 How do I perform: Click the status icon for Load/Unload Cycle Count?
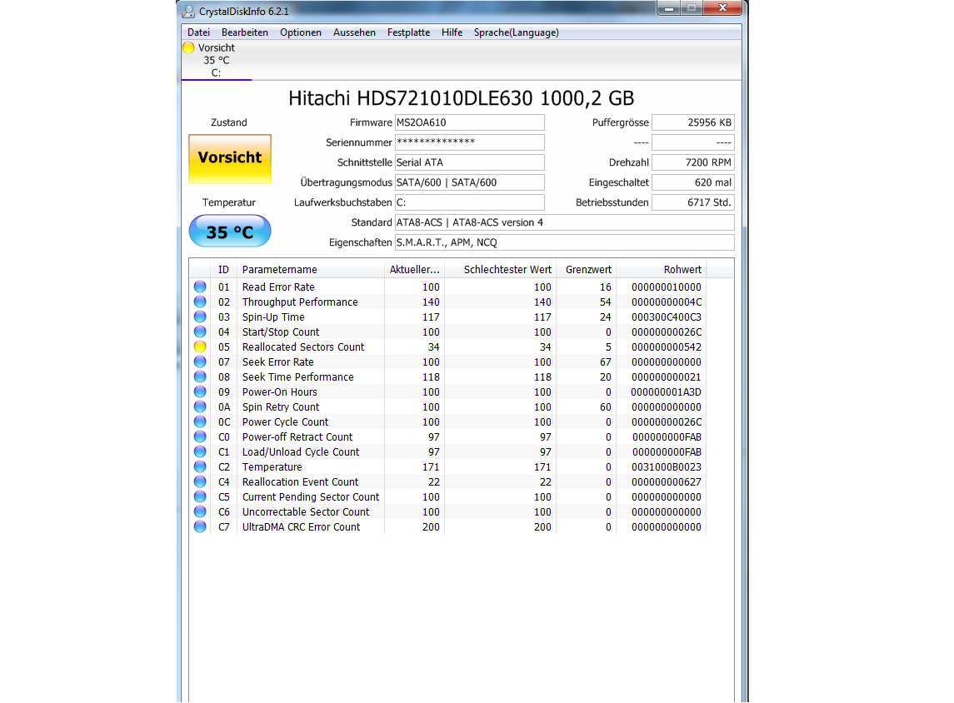[x=200, y=451]
